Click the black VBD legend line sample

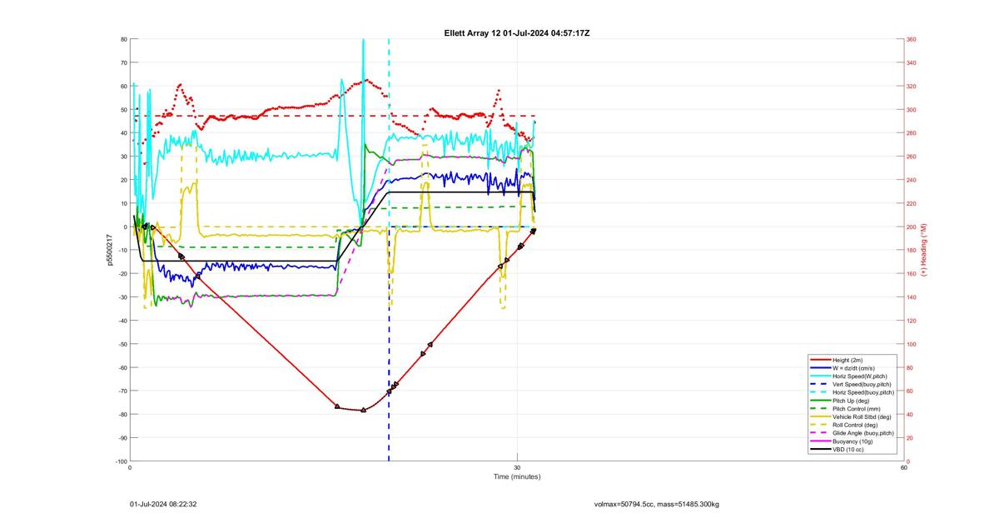coord(819,450)
